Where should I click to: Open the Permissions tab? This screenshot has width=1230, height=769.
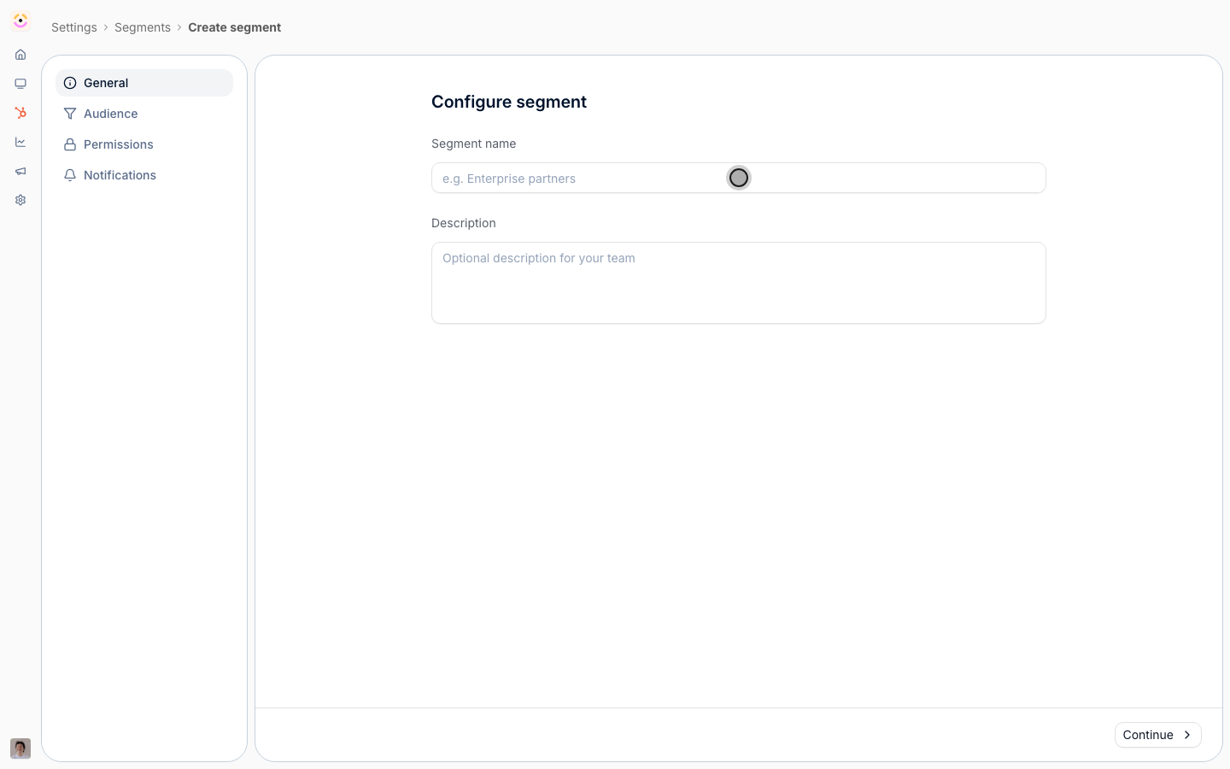pyautogui.click(x=144, y=144)
